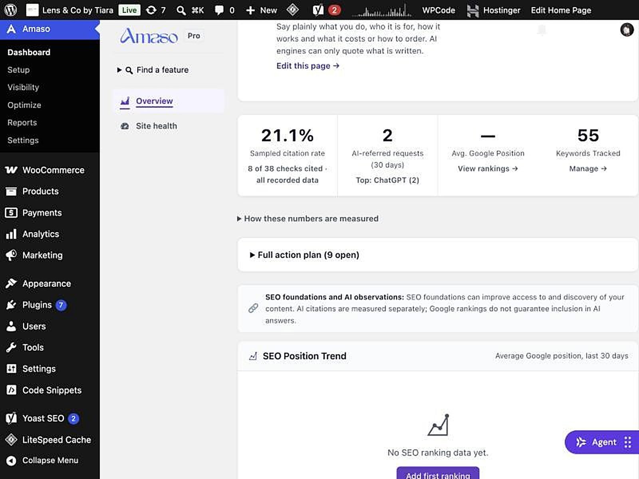The image size is (639, 479).
Task: Click the Marketing megaphone icon
Action: tap(11, 255)
